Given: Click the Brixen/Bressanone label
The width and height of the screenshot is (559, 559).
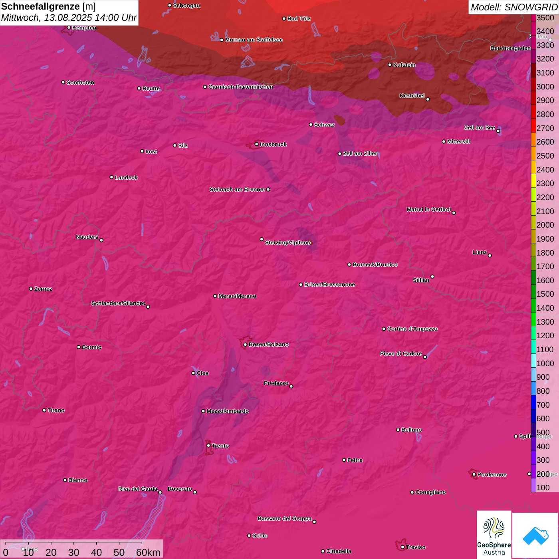Looking at the screenshot, I should tap(329, 284).
